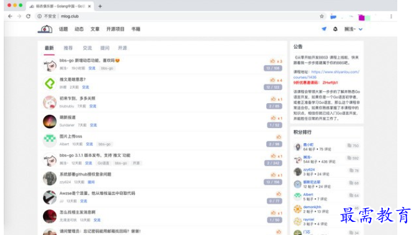
Task: Open the post '系统部署github授权登录问题'
Action: 85,174
